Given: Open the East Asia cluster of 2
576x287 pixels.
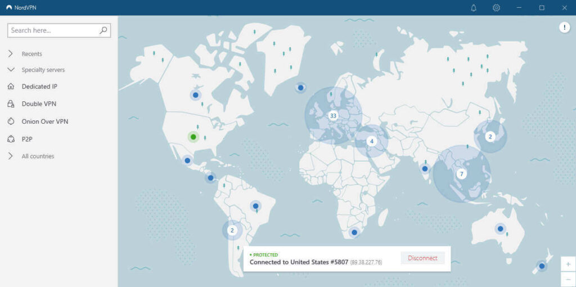Looking at the screenshot, I should pos(490,137).
